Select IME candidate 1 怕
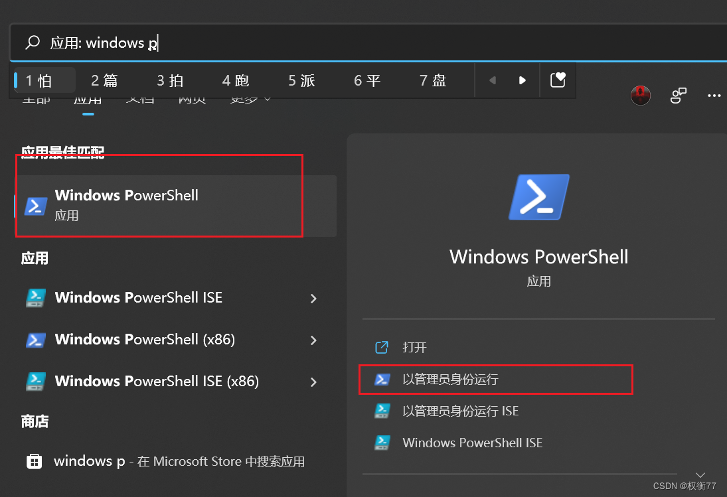Screen dimensions: 727x497 click(44, 80)
